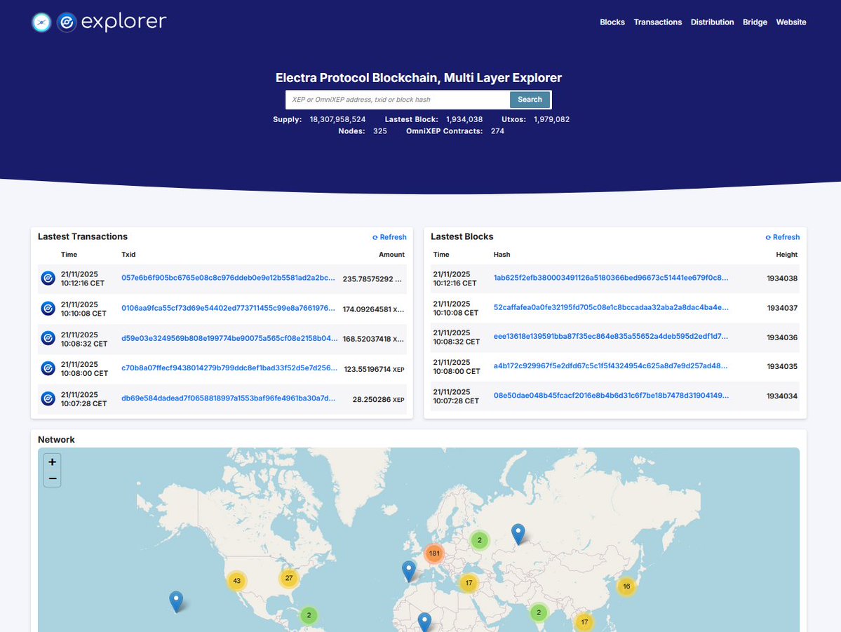Click the Lastest Blocks heading
This screenshot has width=841, height=632.
462,236
